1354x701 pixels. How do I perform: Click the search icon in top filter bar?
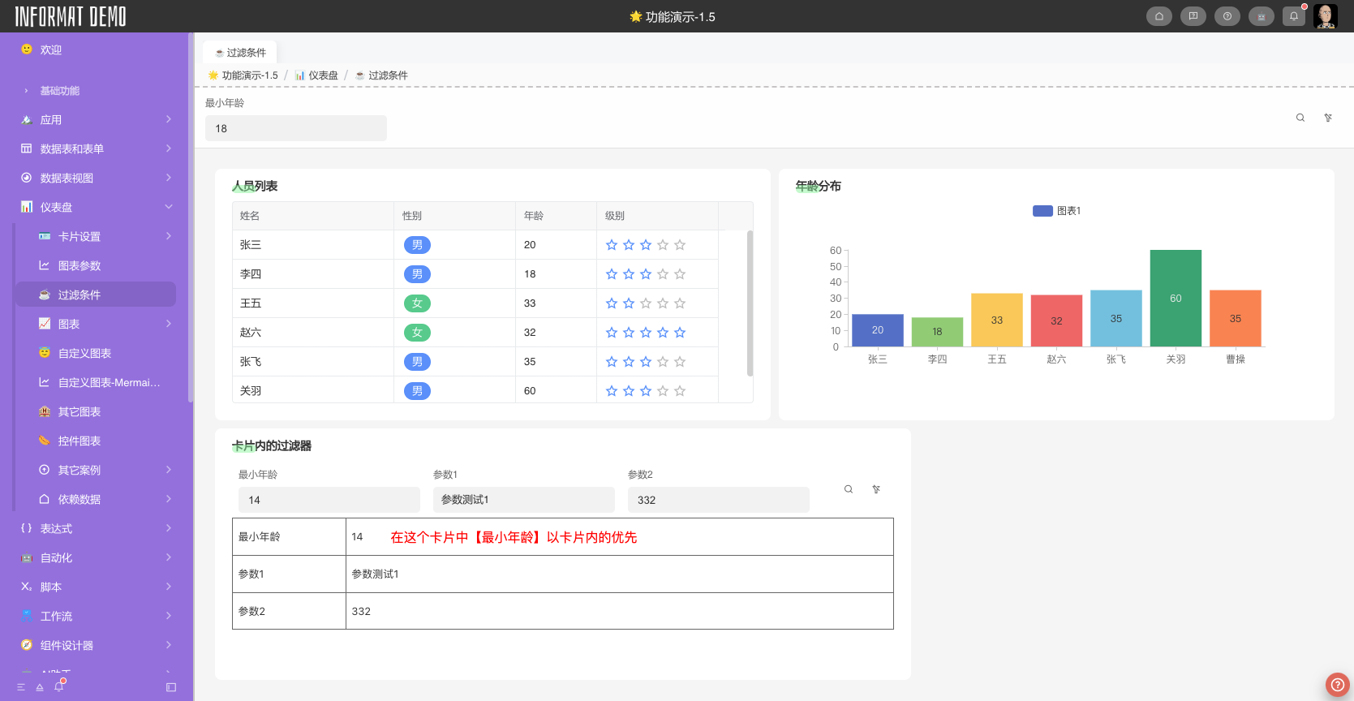click(x=1300, y=118)
